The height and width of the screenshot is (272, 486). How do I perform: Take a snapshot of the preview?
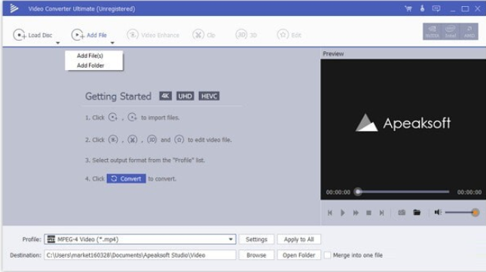402,212
